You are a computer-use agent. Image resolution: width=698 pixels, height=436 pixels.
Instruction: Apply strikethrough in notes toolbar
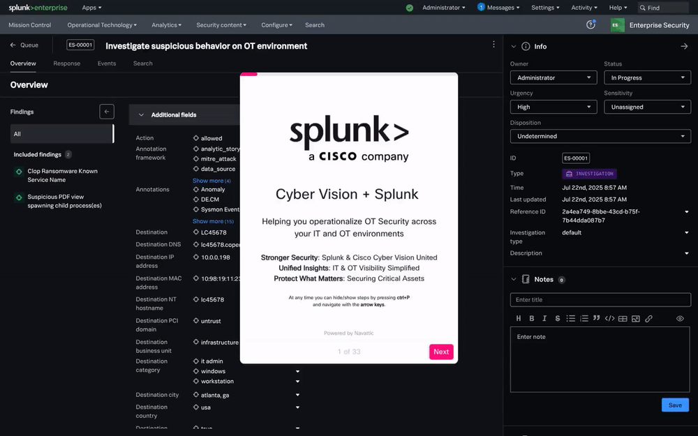[557, 319]
